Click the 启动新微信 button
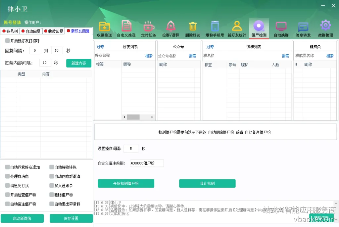 click(22, 218)
